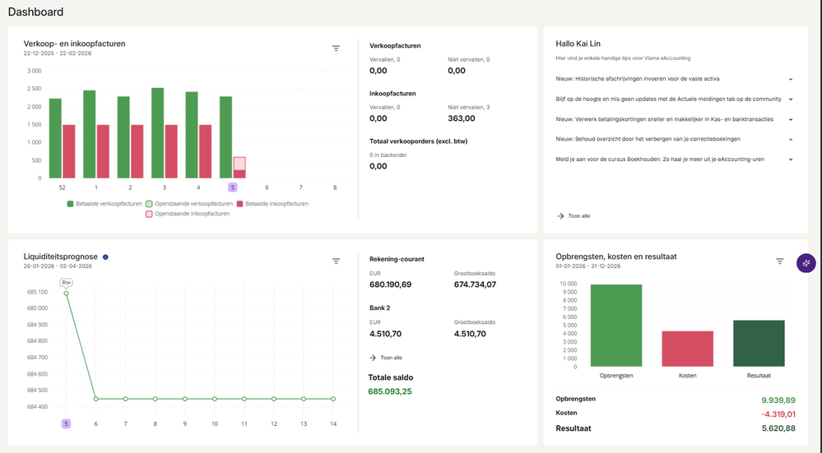Open filter for Verkoop- en inkoopfacturen chart
822x453 pixels.
[x=336, y=49]
